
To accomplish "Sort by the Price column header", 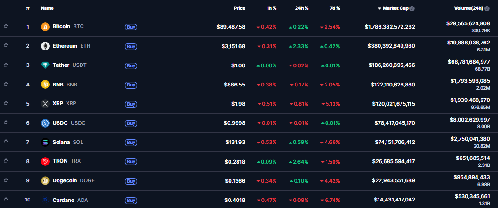I will (x=239, y=8).
